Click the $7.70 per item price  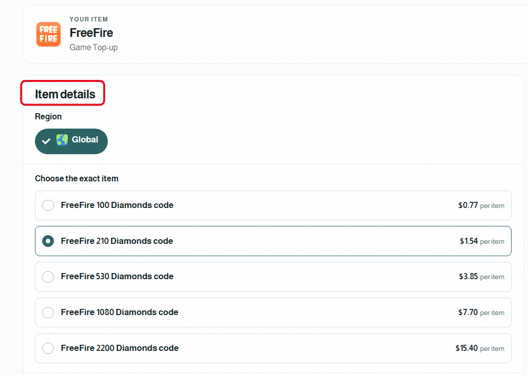point(481,312)
